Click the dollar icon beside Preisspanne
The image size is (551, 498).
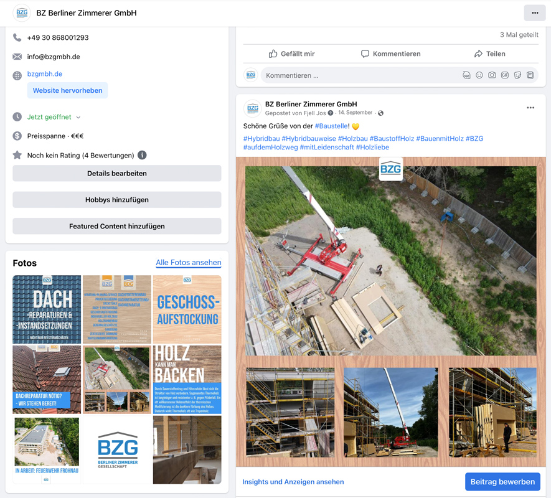[17, 136]
